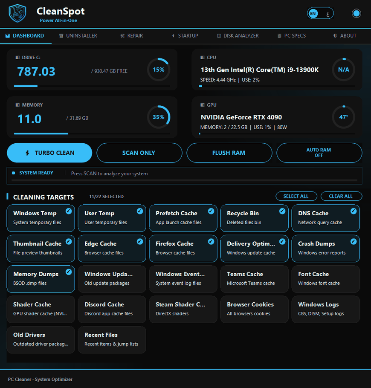Click the Startup lightning icon
This screenshot has width=371, height=388.
point(173,36)
